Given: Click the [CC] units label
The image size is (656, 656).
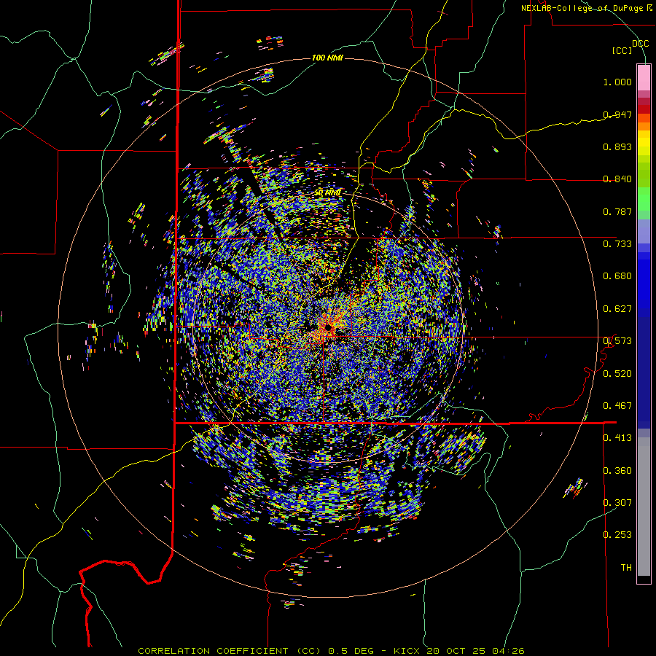Looking at the screenshot, I should (x=622, y=50).
